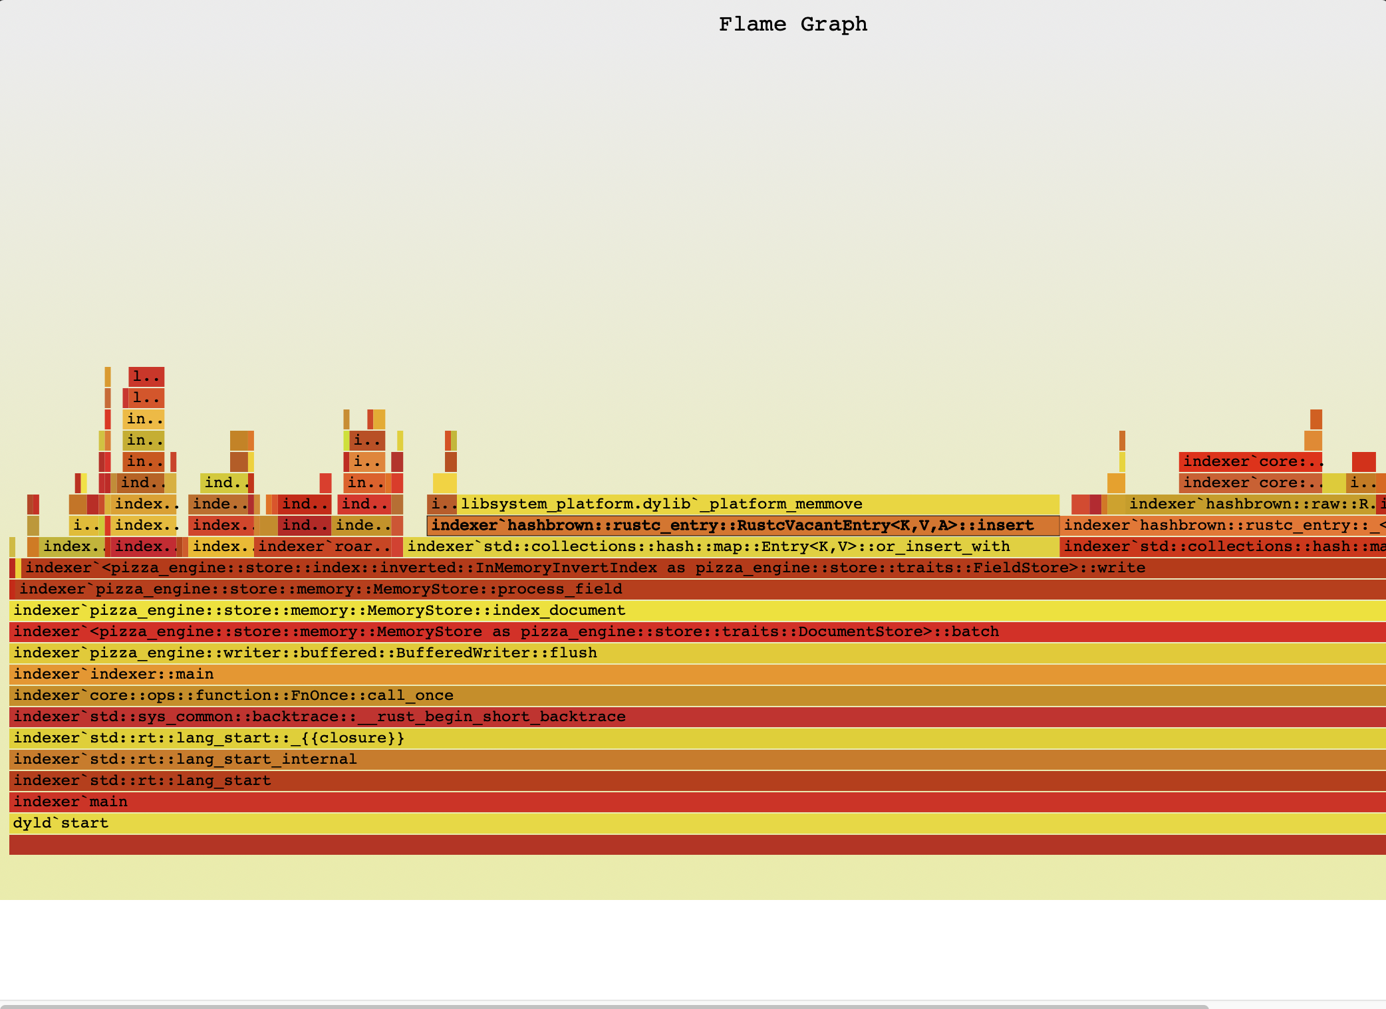Select the cut-off indexer`std::collections::hash::ma frame at right
Image resolution: width=1386 pixels, height=1009 pixels.
[1223, 546]
